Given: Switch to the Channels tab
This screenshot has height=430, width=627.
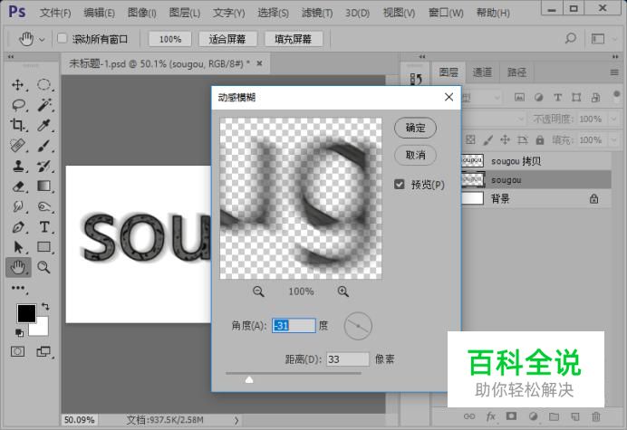Looking at the screenshot, I should [482, 72].
